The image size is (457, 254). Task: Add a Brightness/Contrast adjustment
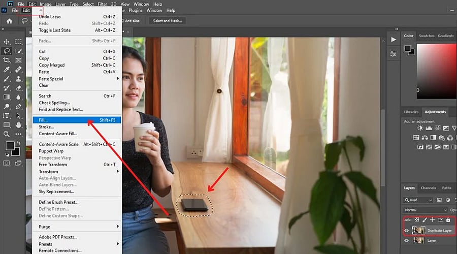[420, 128]
